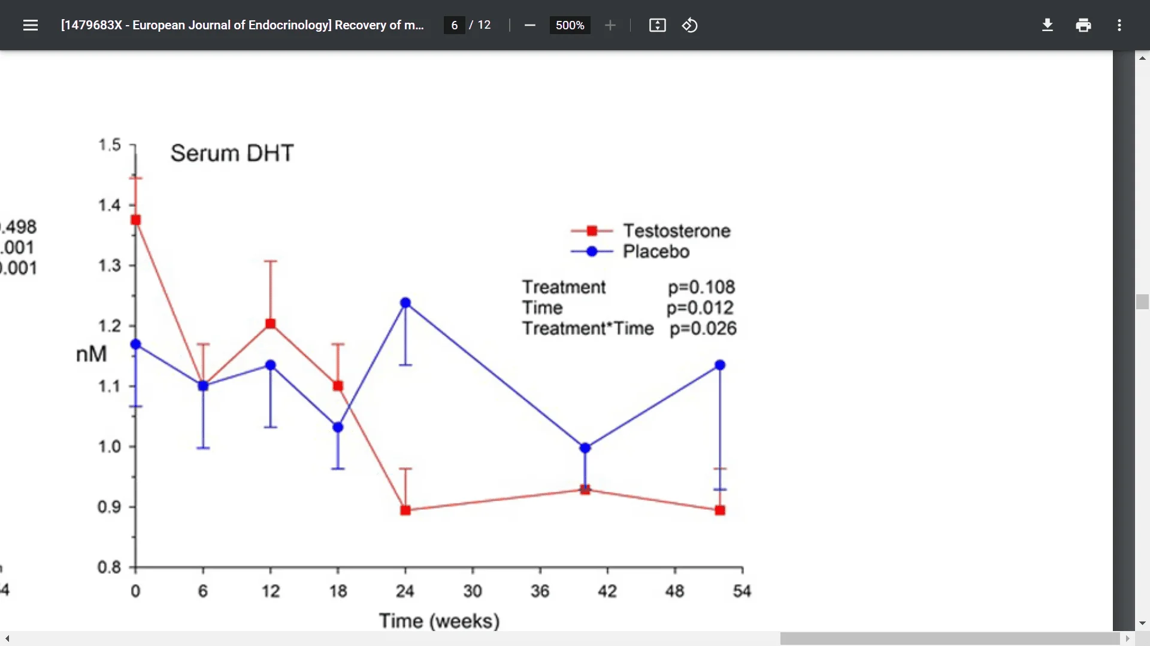Click the zoom in plus button
The height and width of the screenshot is (646, 1150).
point(610,25)
